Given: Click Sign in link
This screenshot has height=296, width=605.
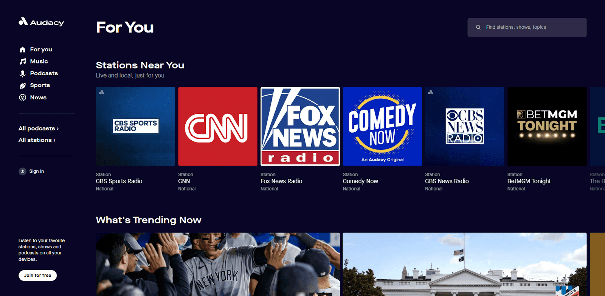Looking at the screenshot, I should click(37, 171).
